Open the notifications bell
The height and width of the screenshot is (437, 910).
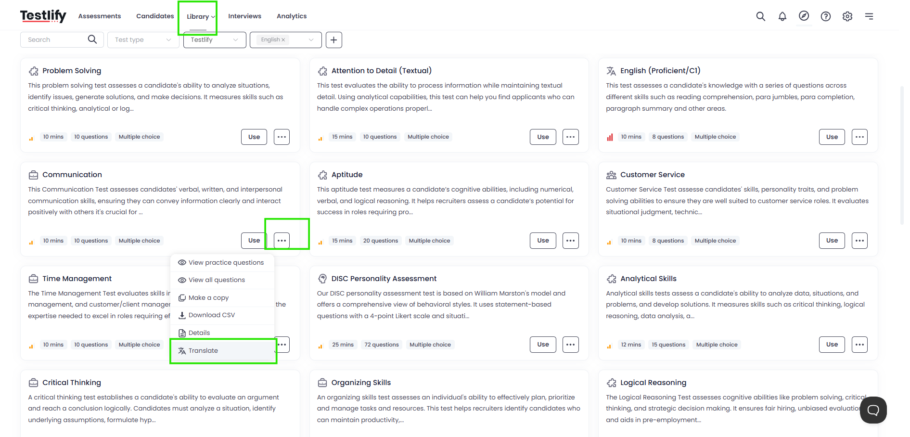782,16
